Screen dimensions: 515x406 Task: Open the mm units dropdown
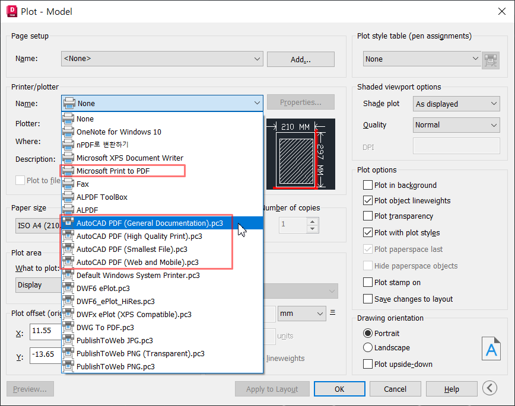pos(302,314)
